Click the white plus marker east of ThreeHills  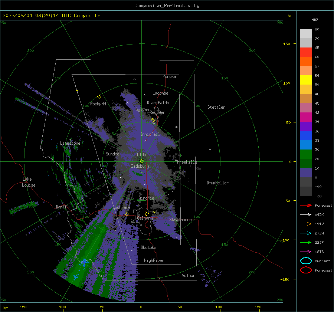[210, 149]
